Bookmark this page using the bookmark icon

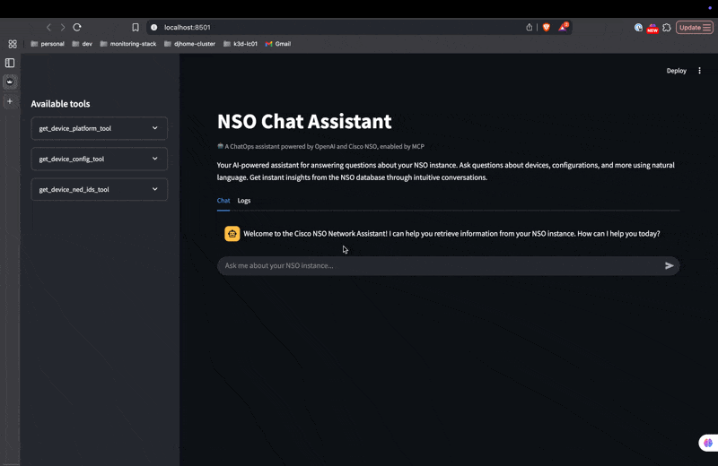(136, 28)
